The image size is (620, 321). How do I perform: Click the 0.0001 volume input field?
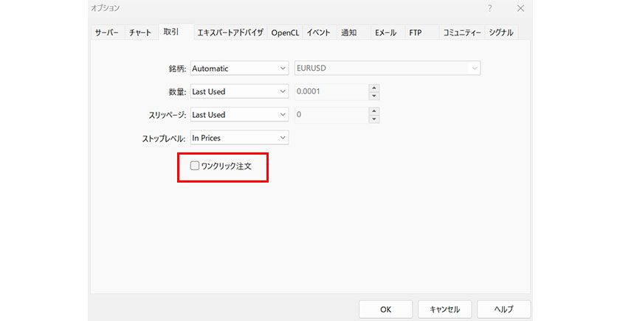330,92
